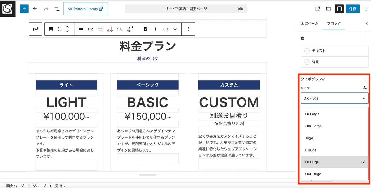Open VK Pattern Library link

[86, 9]
